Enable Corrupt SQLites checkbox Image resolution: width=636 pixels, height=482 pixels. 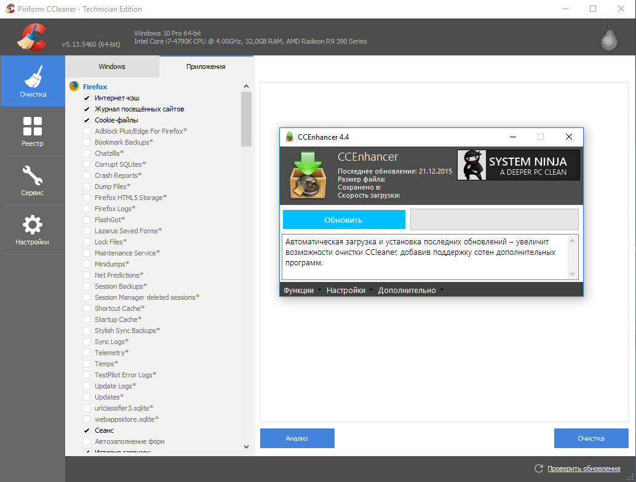click(x=87, y=164)
